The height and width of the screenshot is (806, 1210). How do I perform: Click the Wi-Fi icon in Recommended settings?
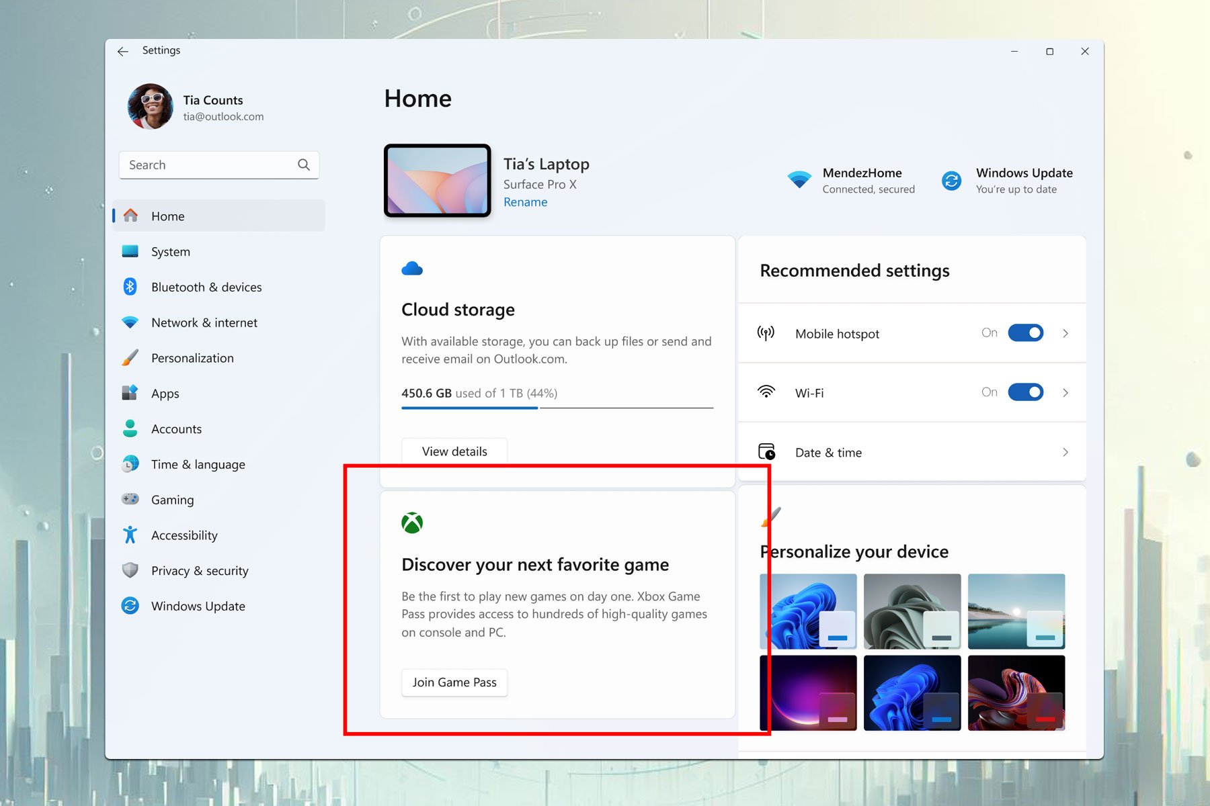(766, 392)
